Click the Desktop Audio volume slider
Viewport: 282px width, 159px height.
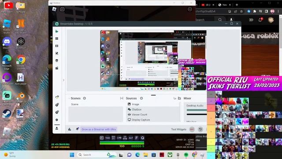197,110
